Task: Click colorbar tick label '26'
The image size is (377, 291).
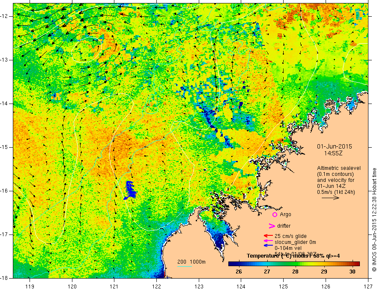Action: coord(239,272)
